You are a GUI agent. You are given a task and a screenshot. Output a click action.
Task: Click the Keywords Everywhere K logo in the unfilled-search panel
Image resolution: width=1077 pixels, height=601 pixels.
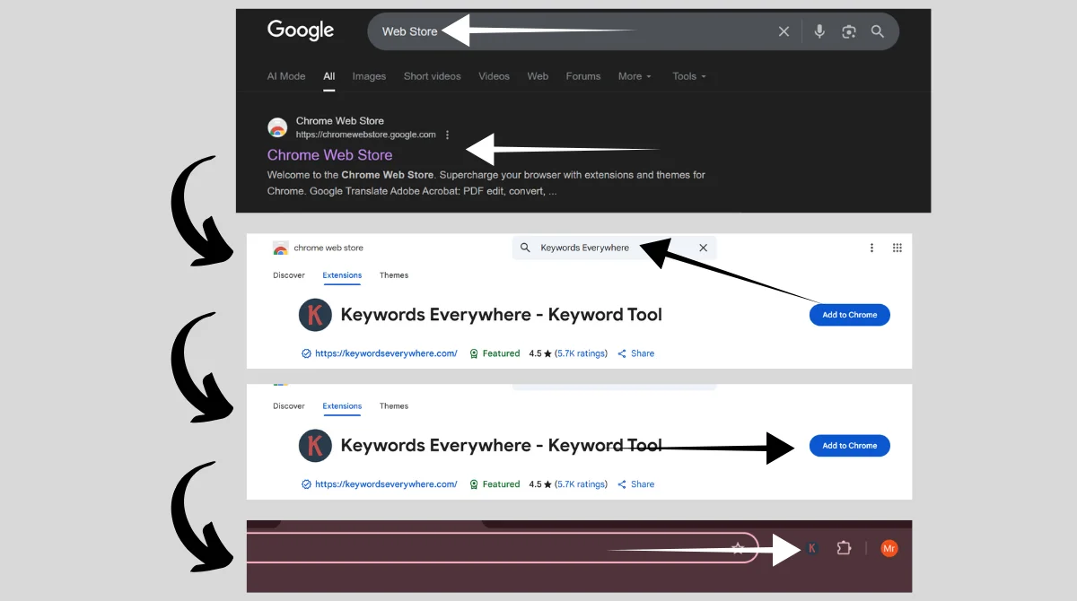(315, 446)
